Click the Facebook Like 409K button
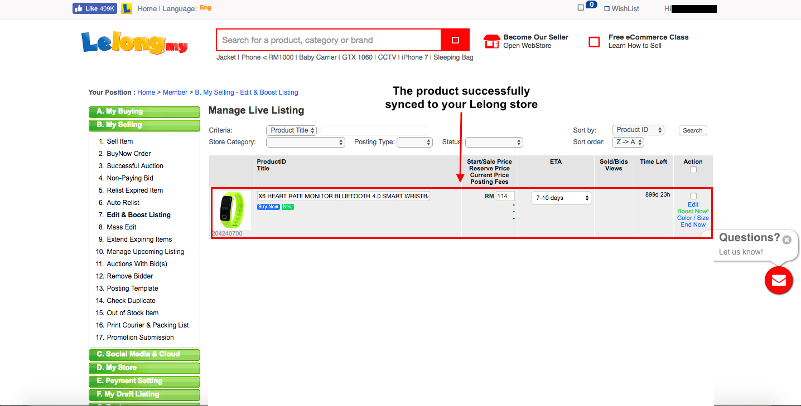801x406 pixels. click(x=95, y=8)
